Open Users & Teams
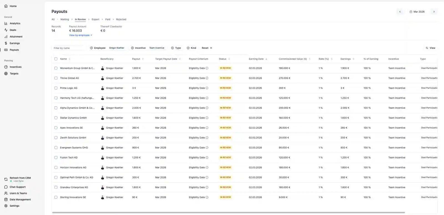Image resolution: width=444 pixels, height=215 pixels. tap(16, 193)
